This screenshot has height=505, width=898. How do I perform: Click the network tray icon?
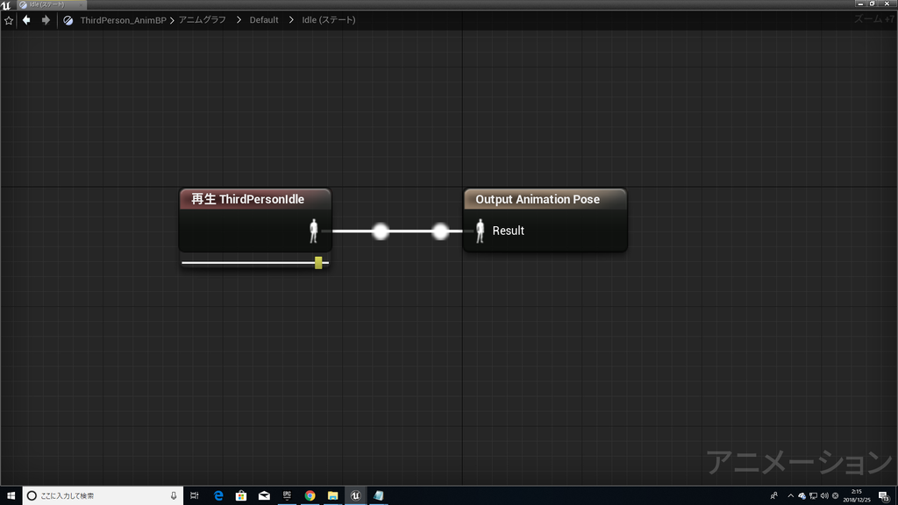[x=813, y=496]
